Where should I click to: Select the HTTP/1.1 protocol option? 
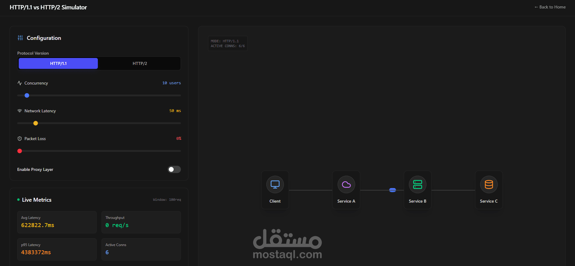[x=58, y=63]
